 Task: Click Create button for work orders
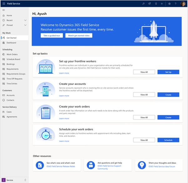tap(168, 117)
